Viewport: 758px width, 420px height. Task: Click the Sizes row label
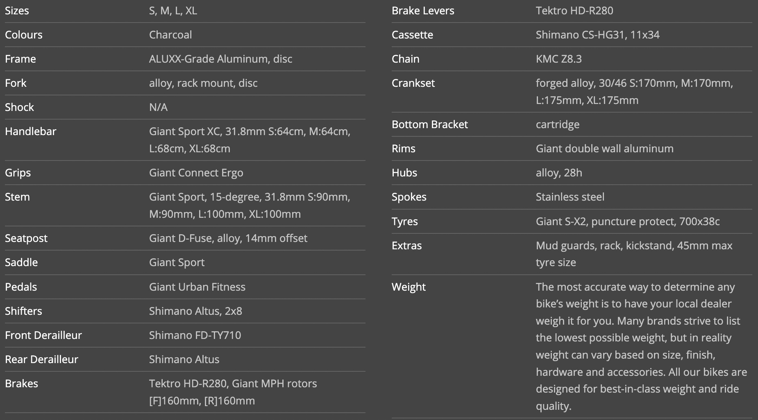click(17, 11)
